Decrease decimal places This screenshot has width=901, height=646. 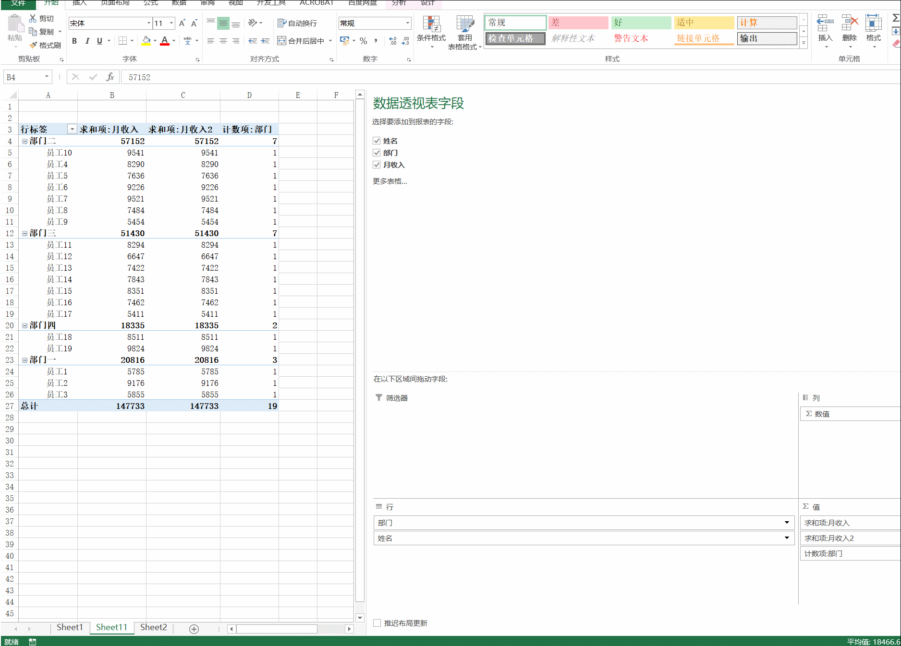(x=405, y=41)
